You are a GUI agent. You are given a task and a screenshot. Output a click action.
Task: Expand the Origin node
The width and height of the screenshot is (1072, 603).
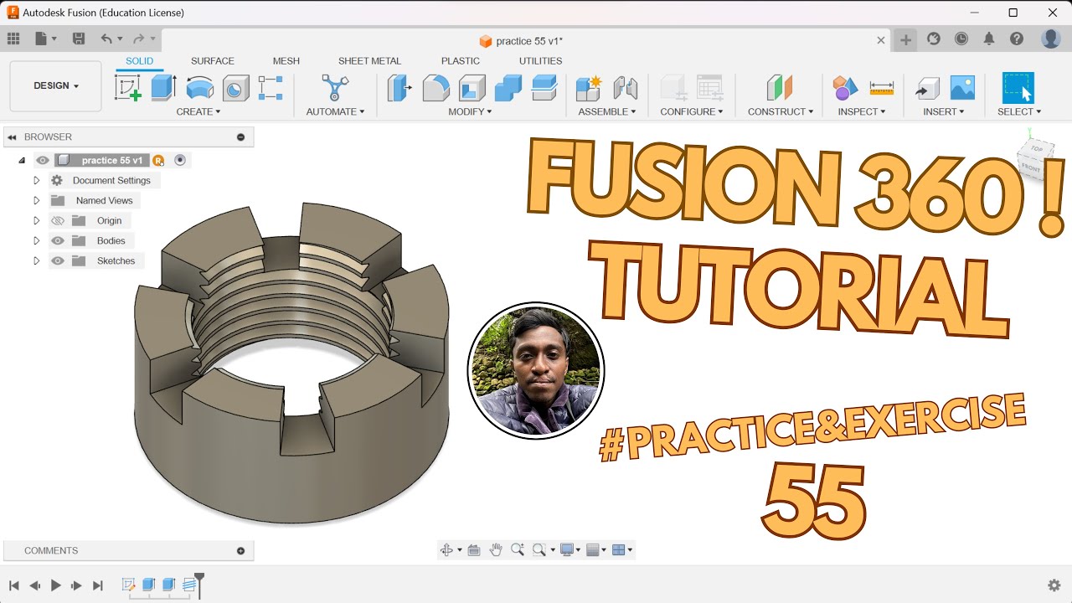tap(36, 220)
